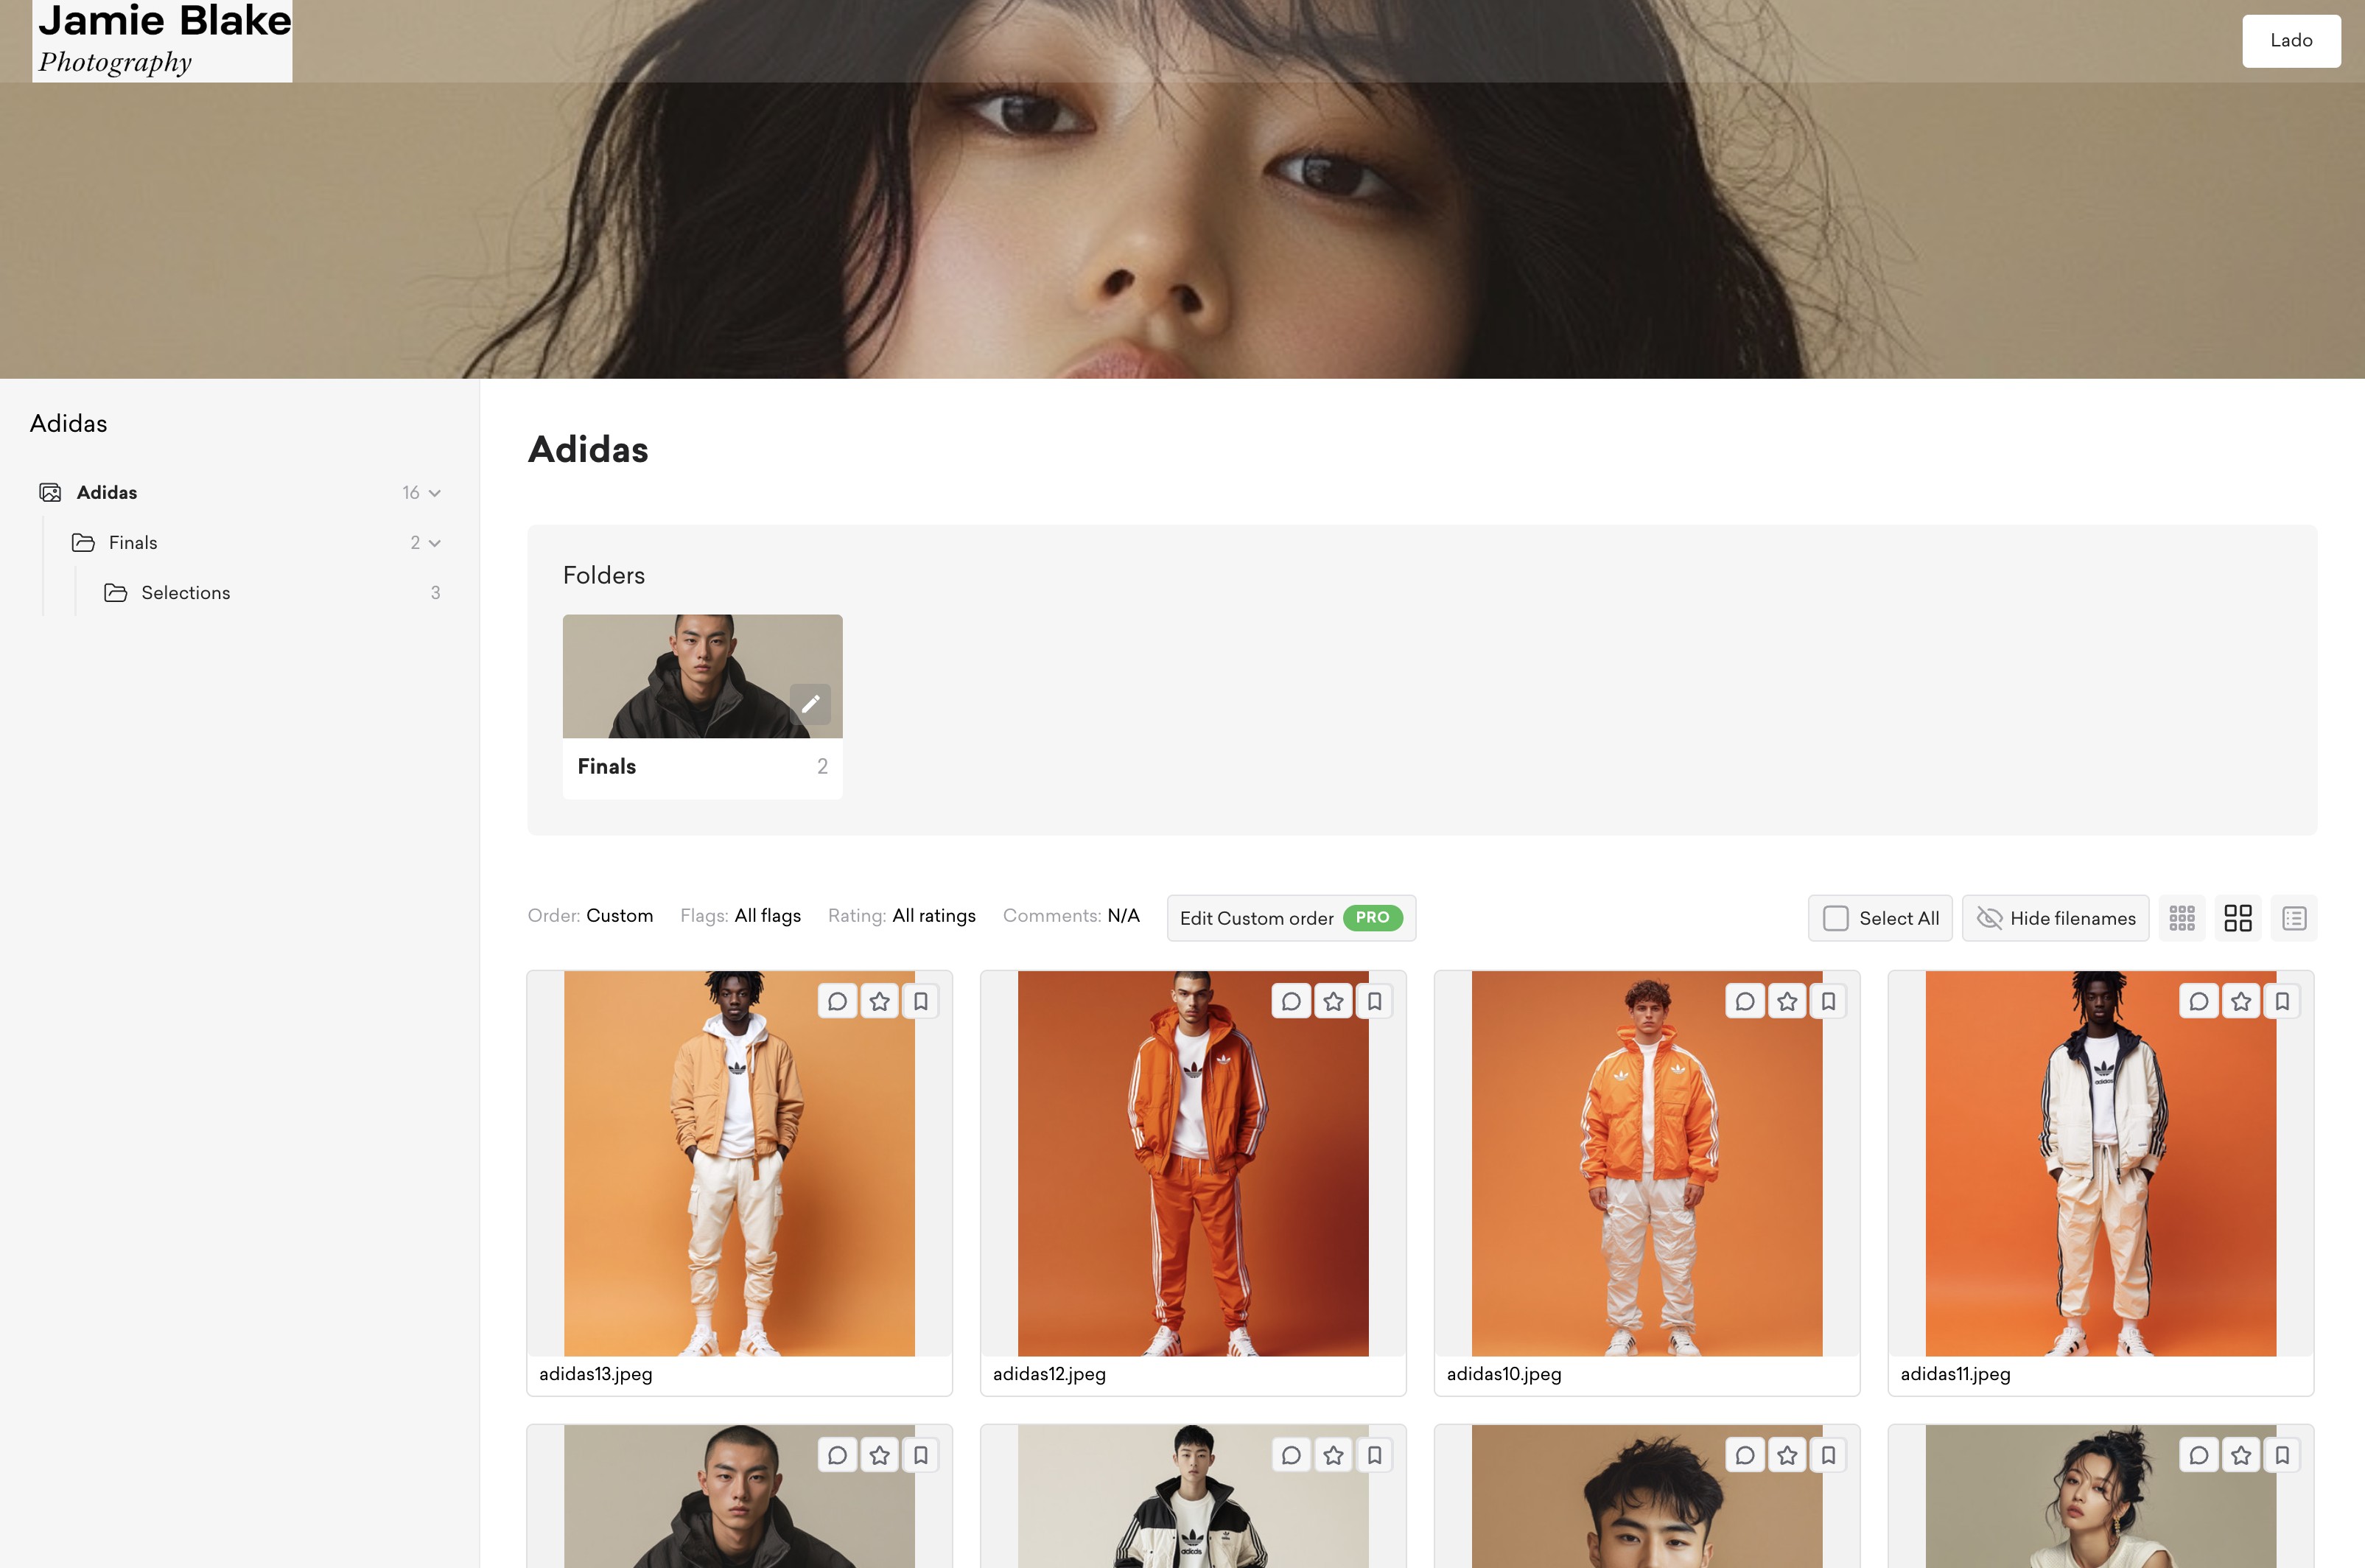The height and width of the screenshot is (1568, 2365).
Task: Click the Lado button
Action: point(2291,41)
